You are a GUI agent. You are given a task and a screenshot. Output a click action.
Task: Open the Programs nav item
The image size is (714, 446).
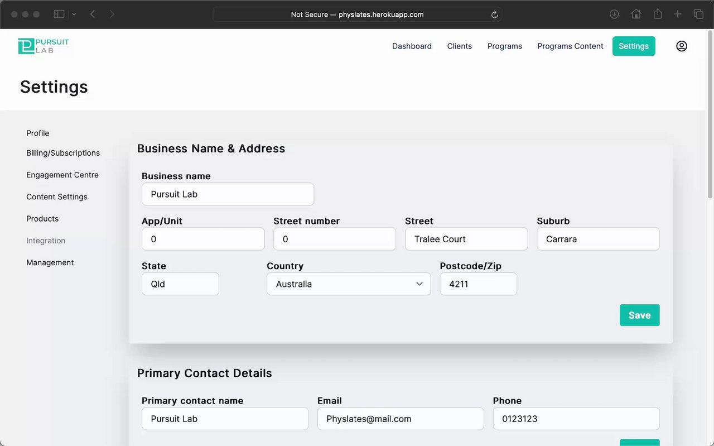coord(505,46)
